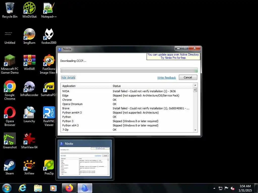Open the network status tray icon
The height and width of the screenshot is (193, 258).
pos(220,188)
